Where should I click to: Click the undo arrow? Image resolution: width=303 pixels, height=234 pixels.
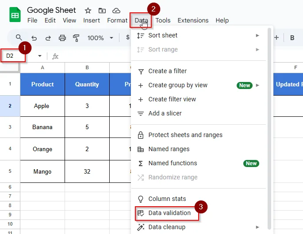click(x=34, y=38)
